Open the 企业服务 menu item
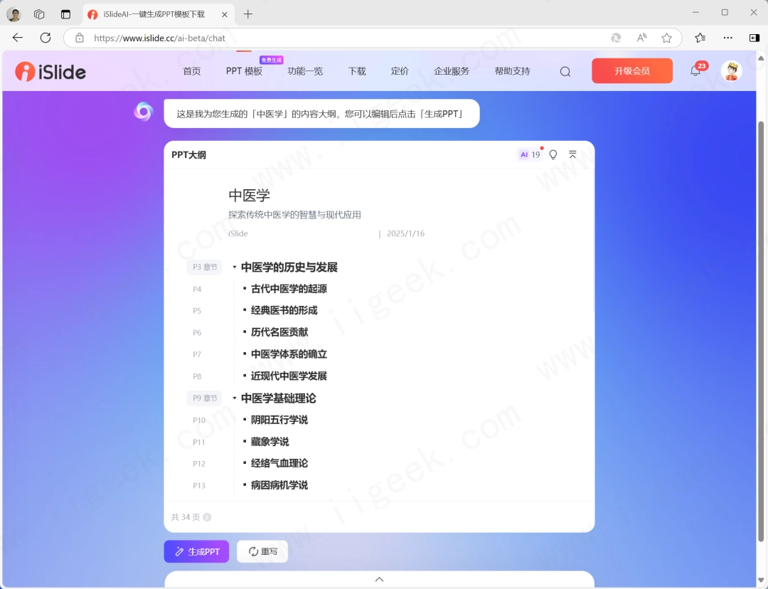 tap(452, 71)
